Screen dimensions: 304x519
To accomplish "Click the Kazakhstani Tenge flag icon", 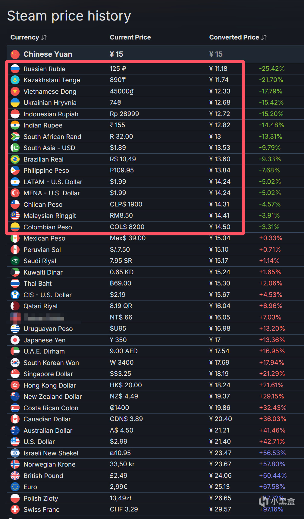I will pyautogui.click(x=15, y=80).
